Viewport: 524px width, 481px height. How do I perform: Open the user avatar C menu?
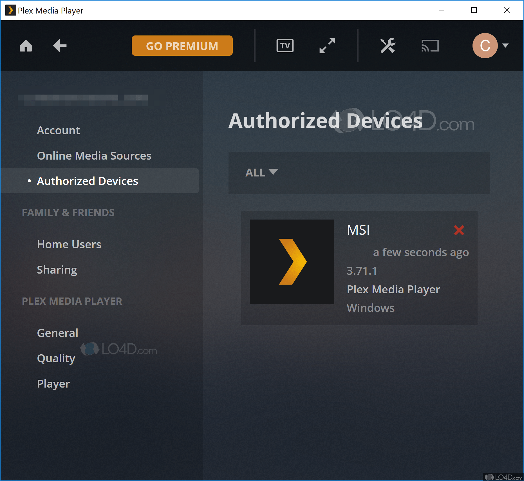[485, 46]
